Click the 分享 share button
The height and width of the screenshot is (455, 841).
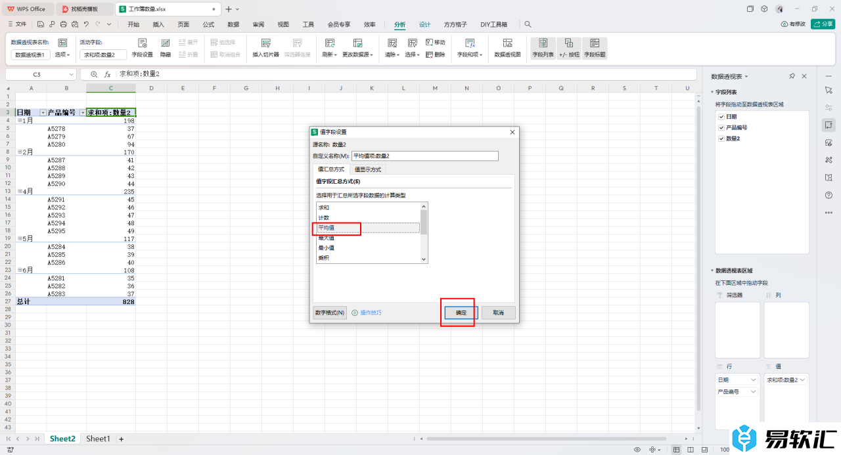point(823,24)
